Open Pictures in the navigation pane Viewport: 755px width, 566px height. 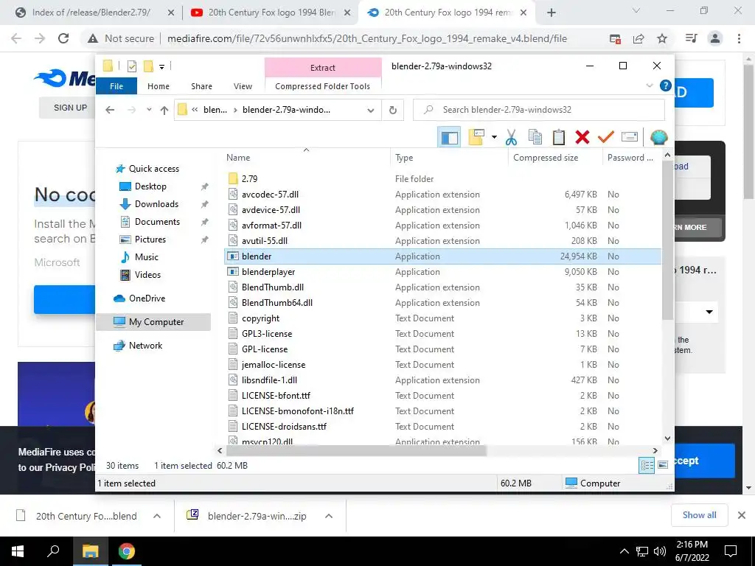click(150, 240)
